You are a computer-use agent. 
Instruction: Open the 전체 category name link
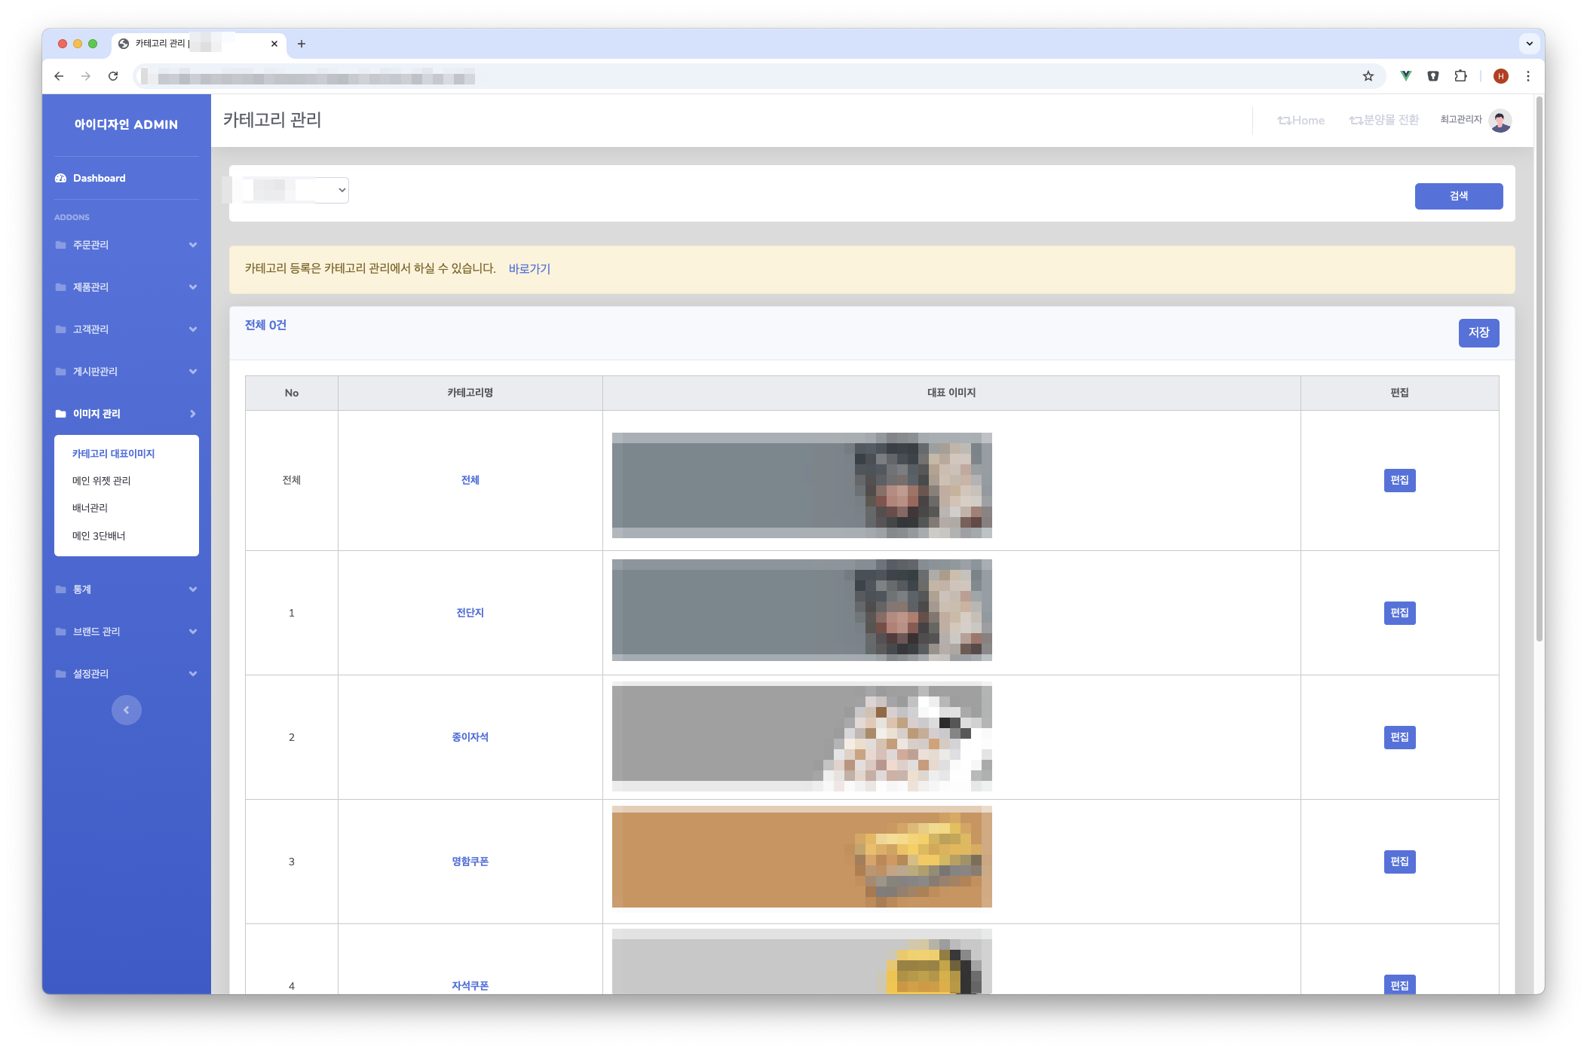point(470,480)
